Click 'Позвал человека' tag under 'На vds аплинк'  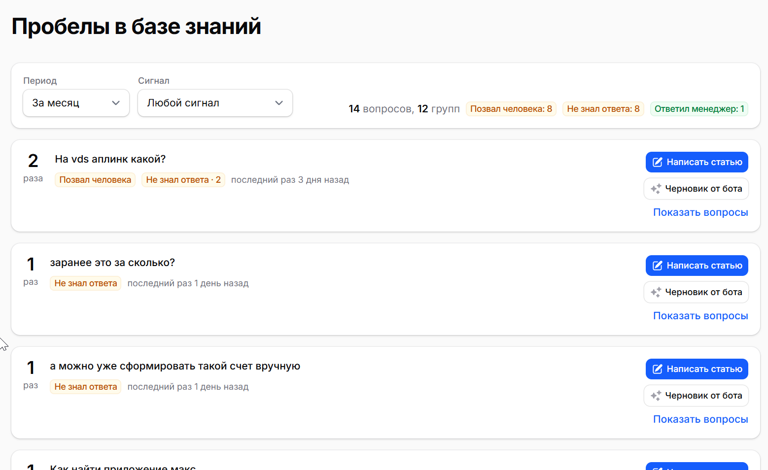[x=95, y=180]
